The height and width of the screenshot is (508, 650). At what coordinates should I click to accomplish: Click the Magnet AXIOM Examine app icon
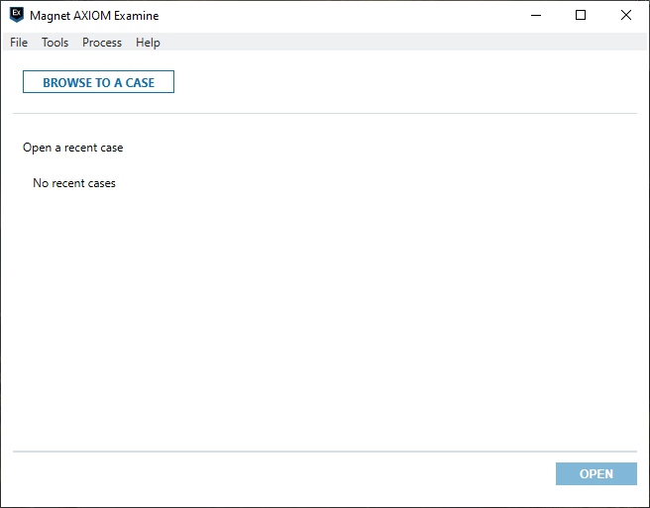17,15
